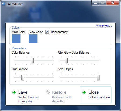Open the Glow Color swatch picker

click(x=33, y=39)
